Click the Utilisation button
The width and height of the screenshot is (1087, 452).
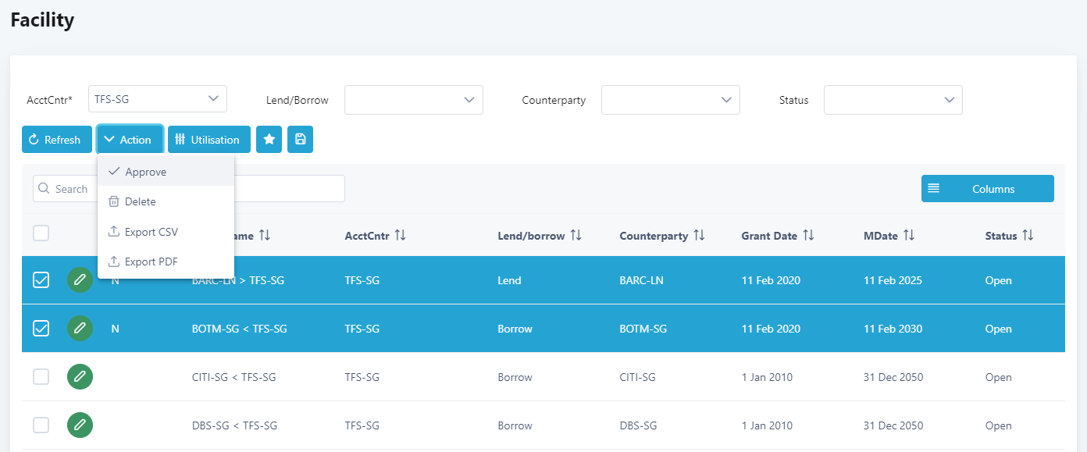209,140
